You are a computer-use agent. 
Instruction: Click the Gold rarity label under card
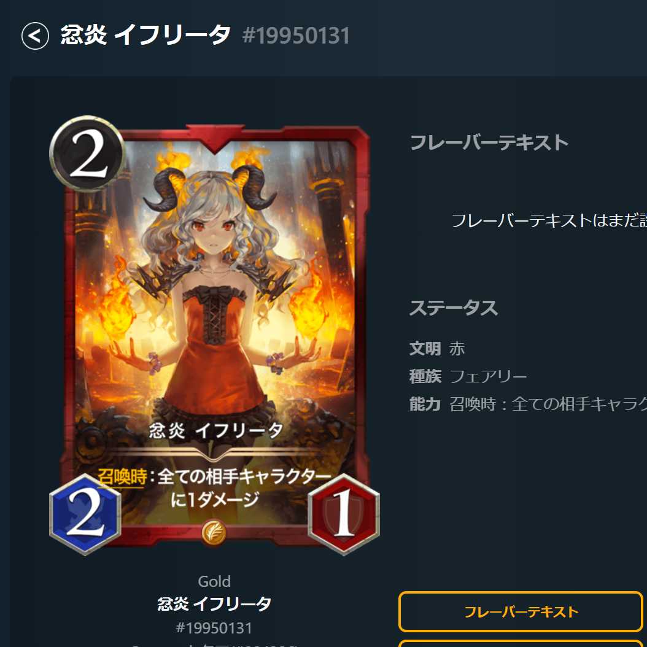click(214, 581)
